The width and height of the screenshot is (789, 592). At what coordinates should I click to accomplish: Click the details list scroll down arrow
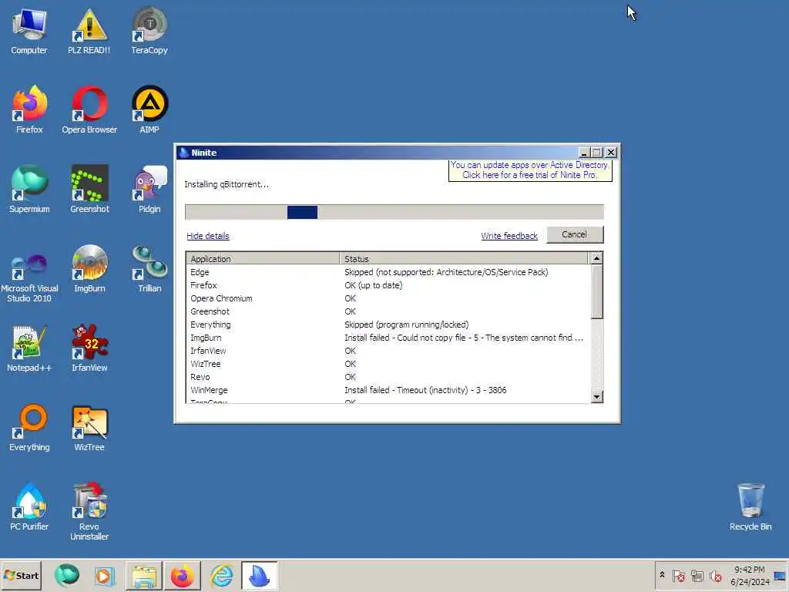coord(596,397)
